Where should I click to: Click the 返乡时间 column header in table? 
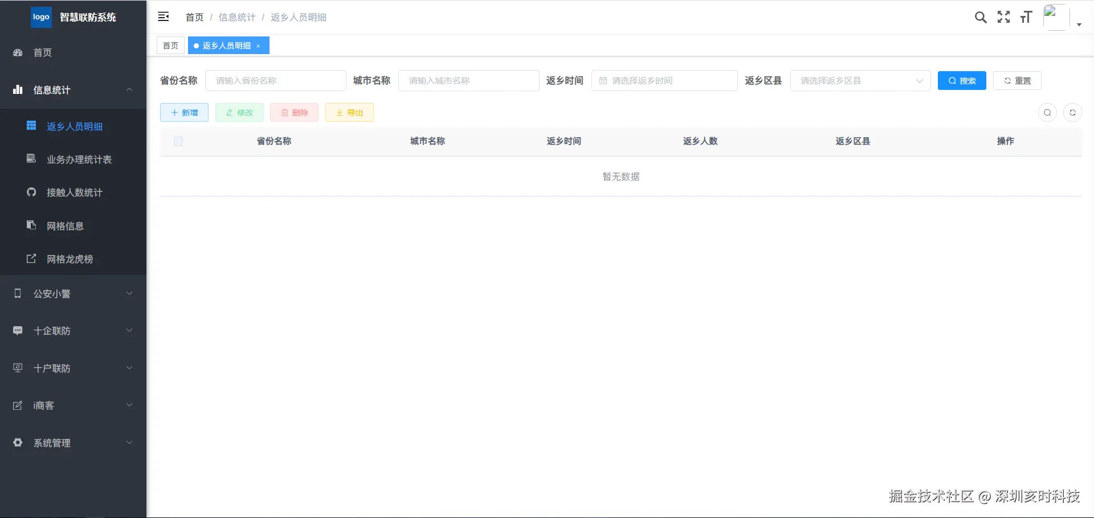click(x=564, y=141)
